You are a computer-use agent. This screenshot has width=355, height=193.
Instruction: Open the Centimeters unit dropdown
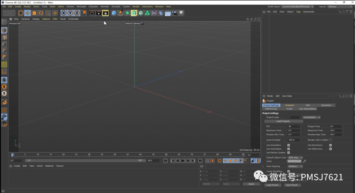[x=312, y=117]
